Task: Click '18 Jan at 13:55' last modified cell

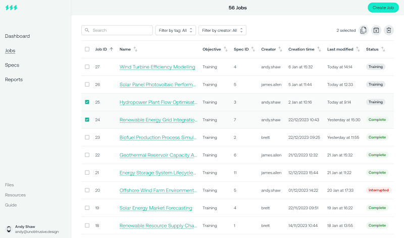Action: coord(340,226)
